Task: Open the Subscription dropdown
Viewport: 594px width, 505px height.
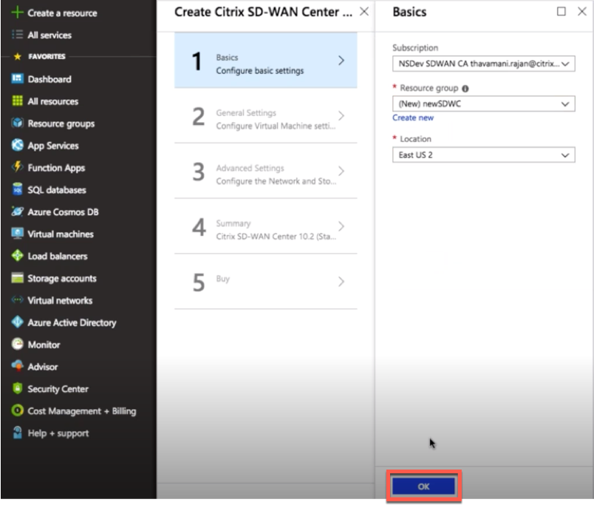Action: pos(483,64)
